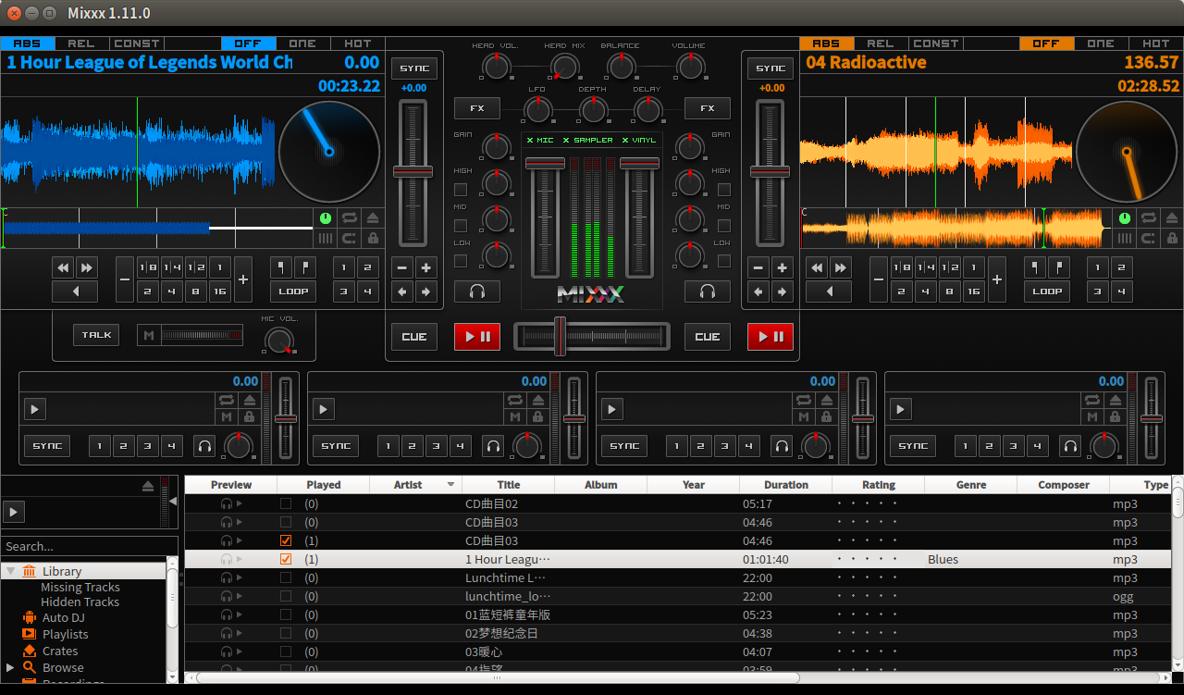The width and height of the screenshot is (1184, 695).
Task: Click fast rewind on the left deck
Action: [63, 268]
